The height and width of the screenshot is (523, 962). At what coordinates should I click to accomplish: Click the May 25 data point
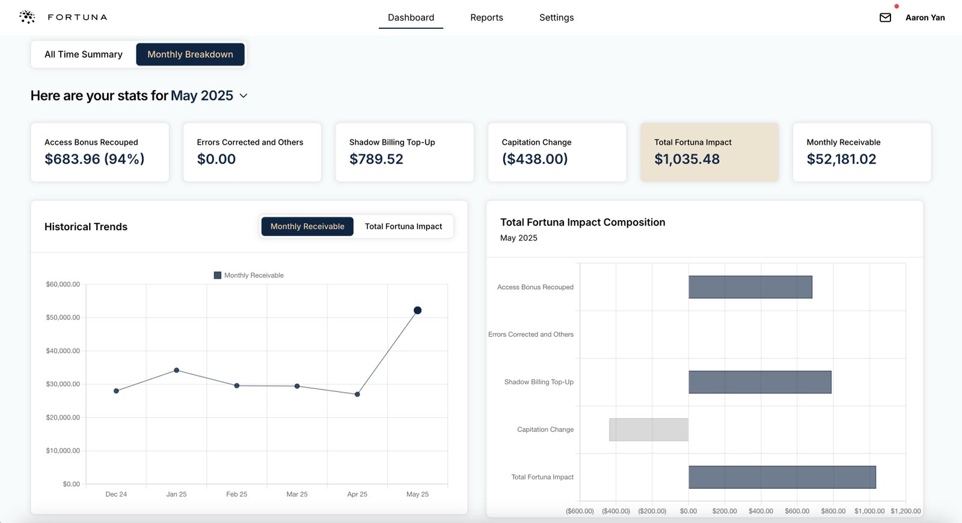click(417, 310)
